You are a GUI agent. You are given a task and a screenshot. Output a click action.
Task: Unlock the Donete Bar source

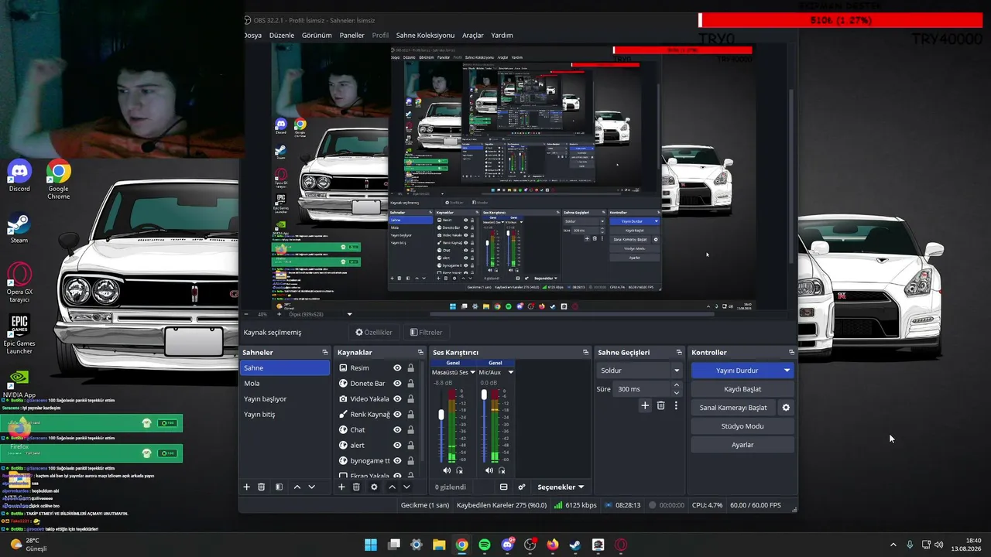click(x=410, y=384)
